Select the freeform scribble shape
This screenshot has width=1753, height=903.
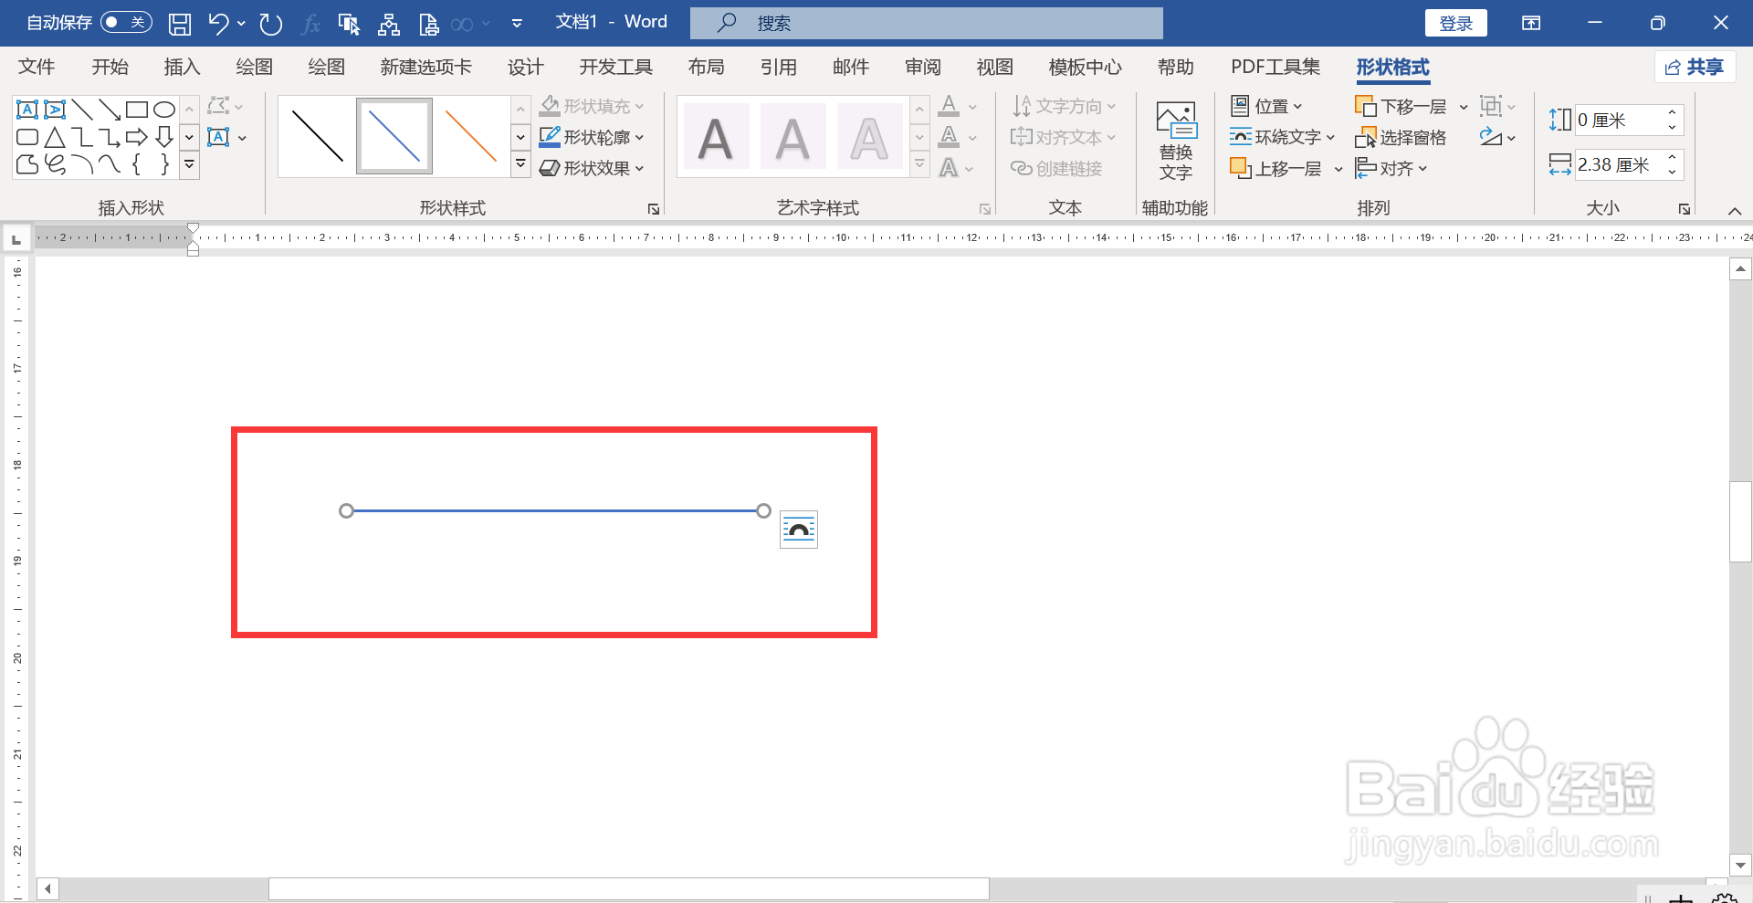pos(55,164)
